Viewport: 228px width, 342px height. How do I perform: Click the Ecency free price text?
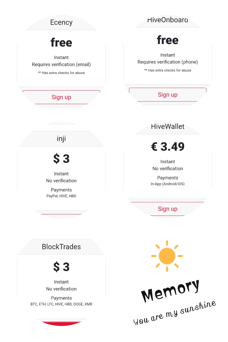[x=61, y=42]
